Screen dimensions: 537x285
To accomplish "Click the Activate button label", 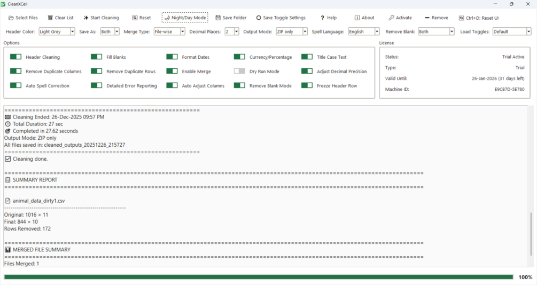I will click(x=404, y=18).
